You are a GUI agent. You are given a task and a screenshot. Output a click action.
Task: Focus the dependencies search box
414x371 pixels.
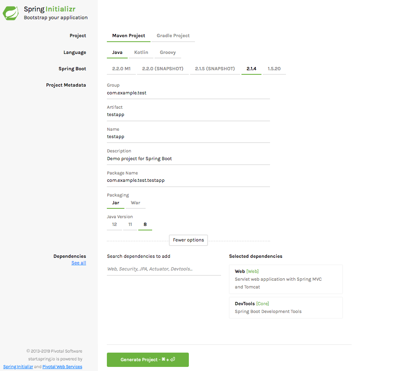tap(164, 269)
